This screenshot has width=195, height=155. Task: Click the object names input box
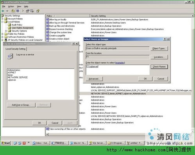118,70
